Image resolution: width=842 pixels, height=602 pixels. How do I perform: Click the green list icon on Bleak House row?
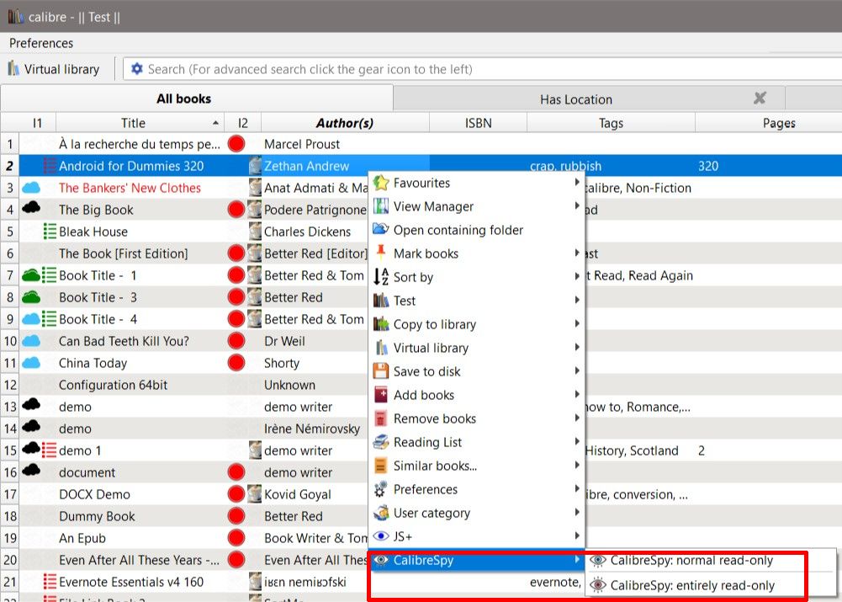pyautogui.click(x=50, y=232)
